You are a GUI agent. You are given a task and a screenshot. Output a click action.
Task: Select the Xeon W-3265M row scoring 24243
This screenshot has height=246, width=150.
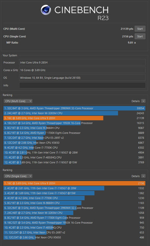(x=74, y=113)
